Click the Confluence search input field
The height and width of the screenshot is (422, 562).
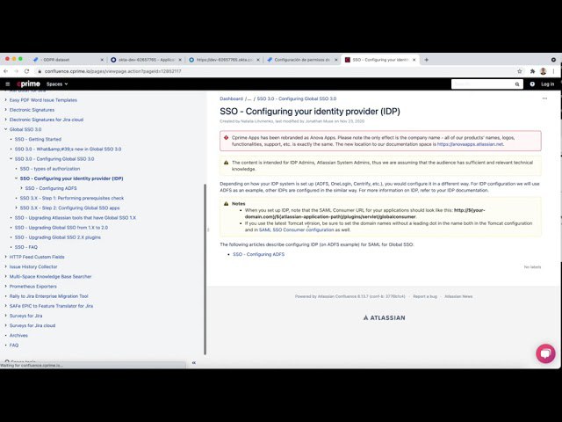pyautogui.click(x=482, y=84)
